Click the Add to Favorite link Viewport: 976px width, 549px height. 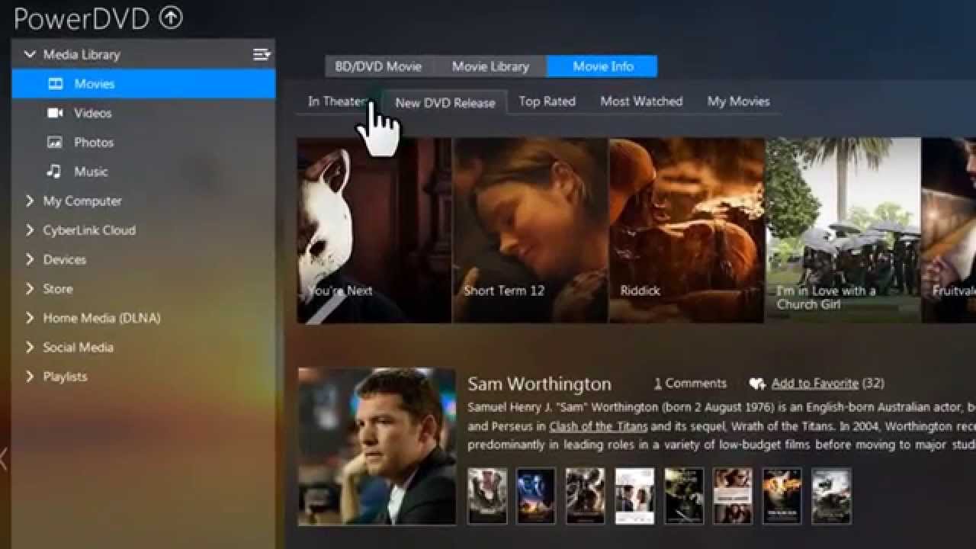pyautogui.click(x=814, y=384)
